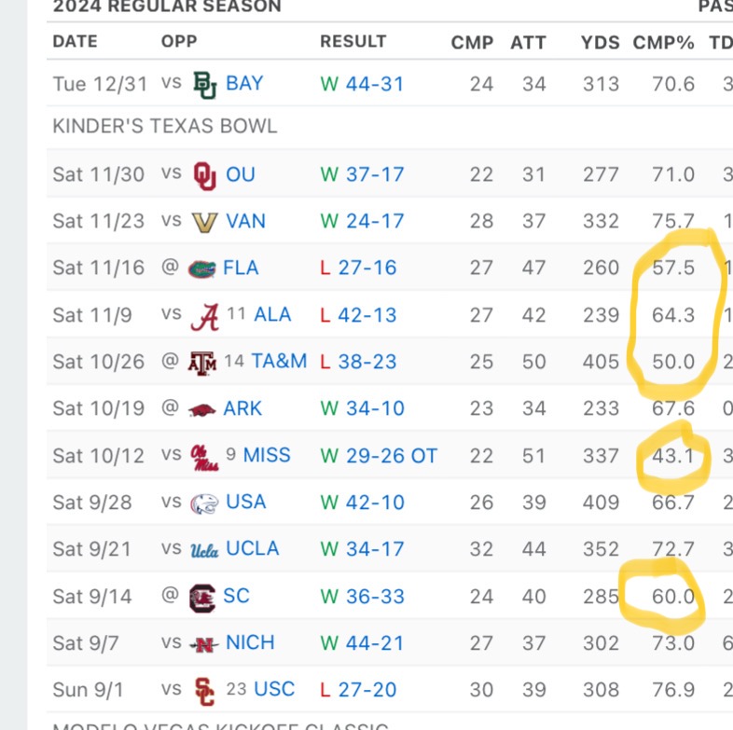This screenshot has width=733, height=730.
Task: Click the South Alabama USA logo
Action: tap(204, 503)
